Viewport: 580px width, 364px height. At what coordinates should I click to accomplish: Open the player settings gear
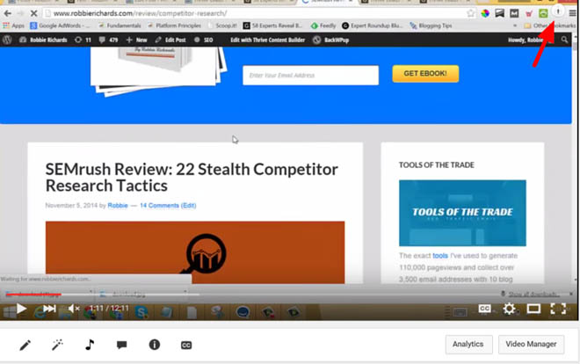pos(509,309)
